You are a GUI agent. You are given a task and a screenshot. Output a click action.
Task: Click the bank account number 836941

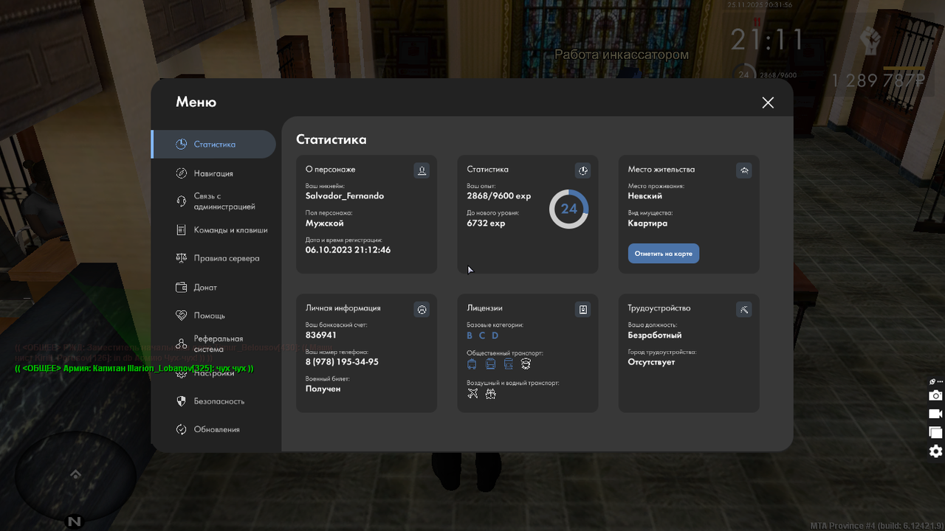321,335
